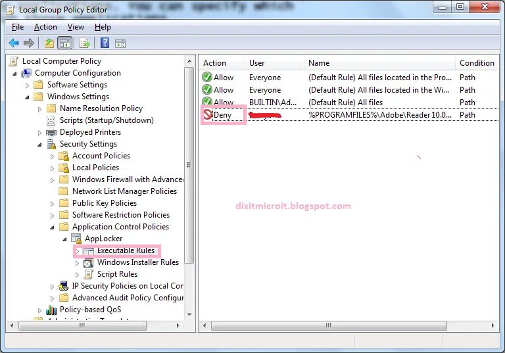
Task: Click the IP Security Policies icon
Action: [64, 286]
